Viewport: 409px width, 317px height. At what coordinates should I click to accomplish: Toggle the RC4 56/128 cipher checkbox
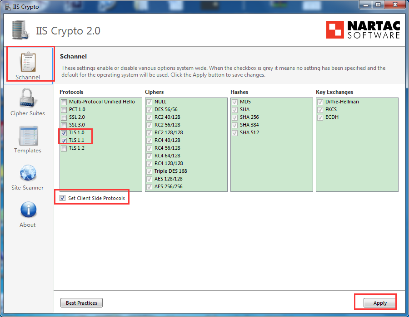pyautogui.click(x=150, y=148)
